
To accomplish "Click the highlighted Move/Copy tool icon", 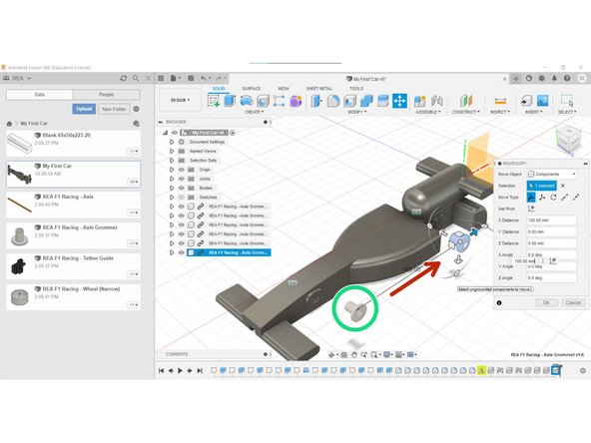I will point(399,101).
